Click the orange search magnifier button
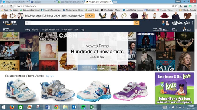 pyautogui.click(x=137, y=23)
